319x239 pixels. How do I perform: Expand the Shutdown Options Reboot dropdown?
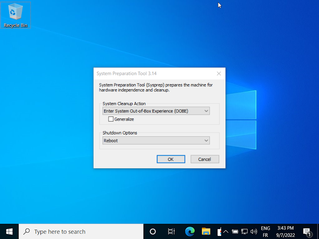156,140
